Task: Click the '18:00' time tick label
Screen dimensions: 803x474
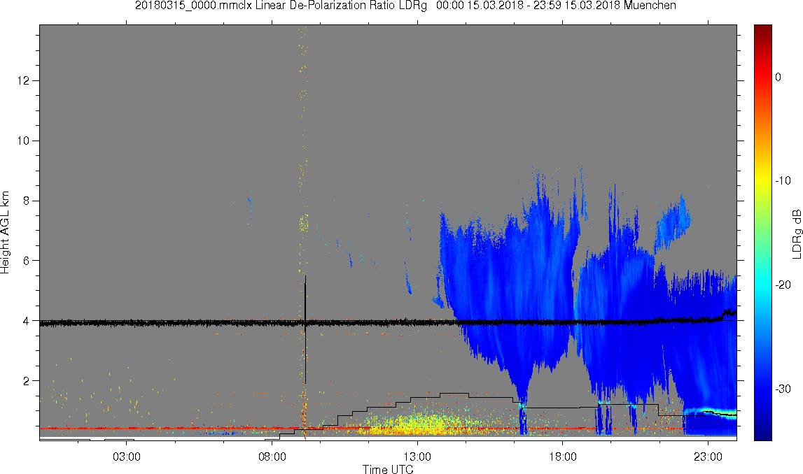Action: pos(563,457)
